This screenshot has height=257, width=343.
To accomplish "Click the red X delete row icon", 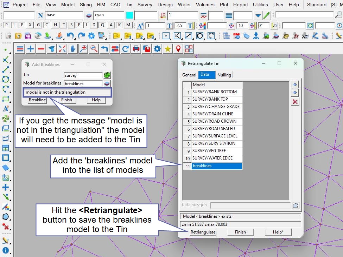I will pyautogui.click(x=295, y=102).
